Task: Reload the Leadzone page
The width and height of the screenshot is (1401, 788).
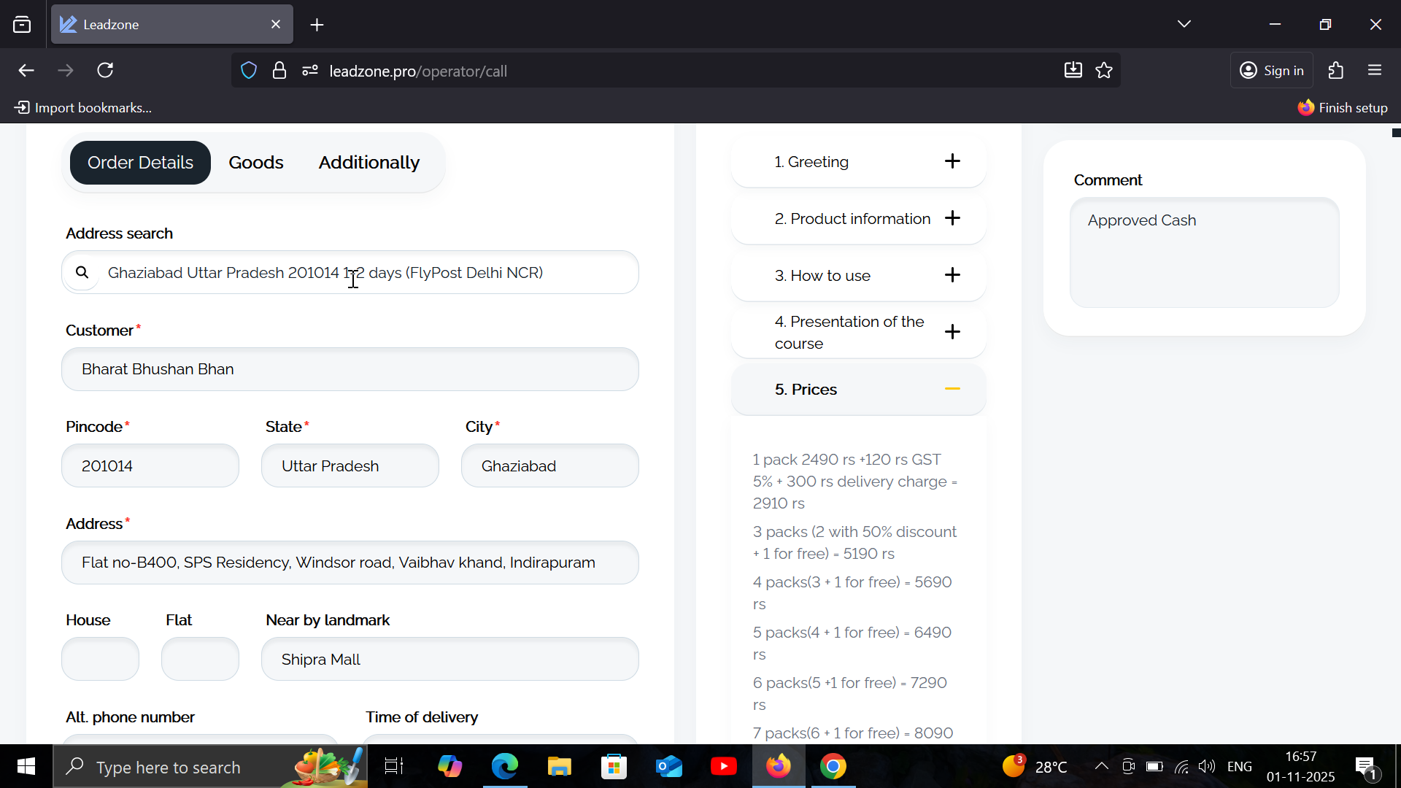Action: pyautogui.click(x=106, y=71)
